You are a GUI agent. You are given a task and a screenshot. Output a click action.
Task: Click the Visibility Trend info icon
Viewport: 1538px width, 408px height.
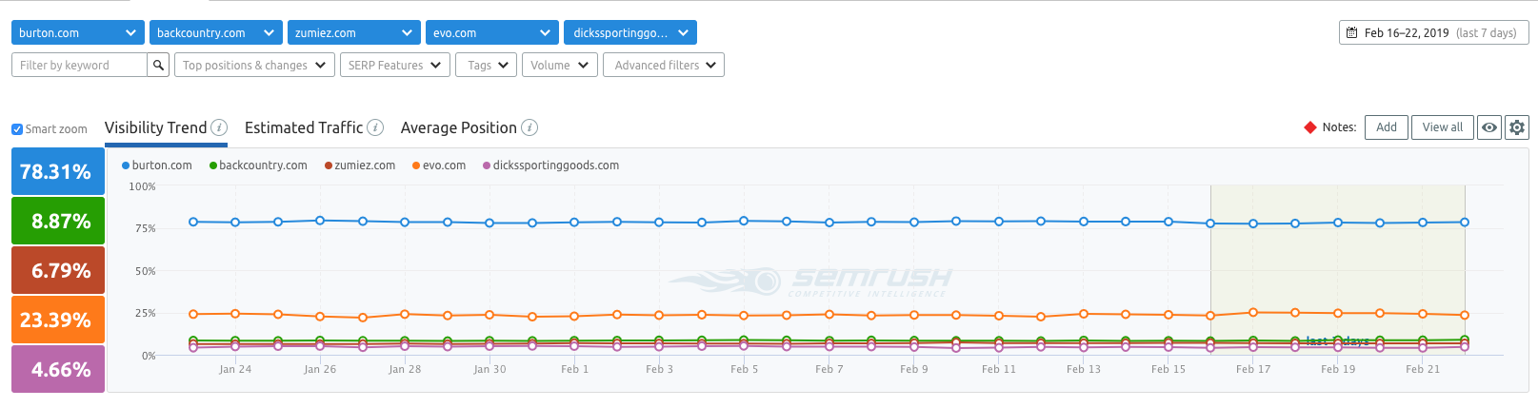[x=219, y=127]
